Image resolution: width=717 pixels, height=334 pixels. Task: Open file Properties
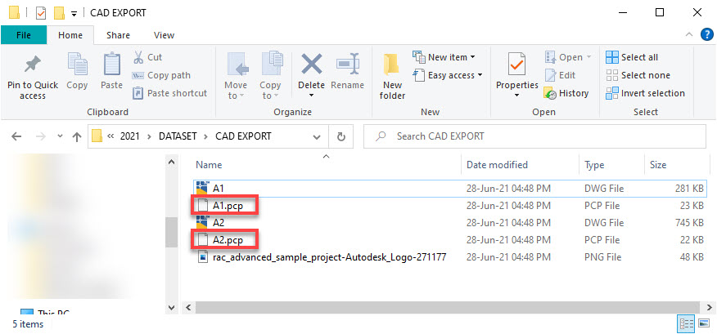pos(517,71)
